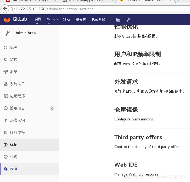Click the 系统钩子 hook icon
The height and width of the screenshot is (182, 190).
(x=6, y=84)
